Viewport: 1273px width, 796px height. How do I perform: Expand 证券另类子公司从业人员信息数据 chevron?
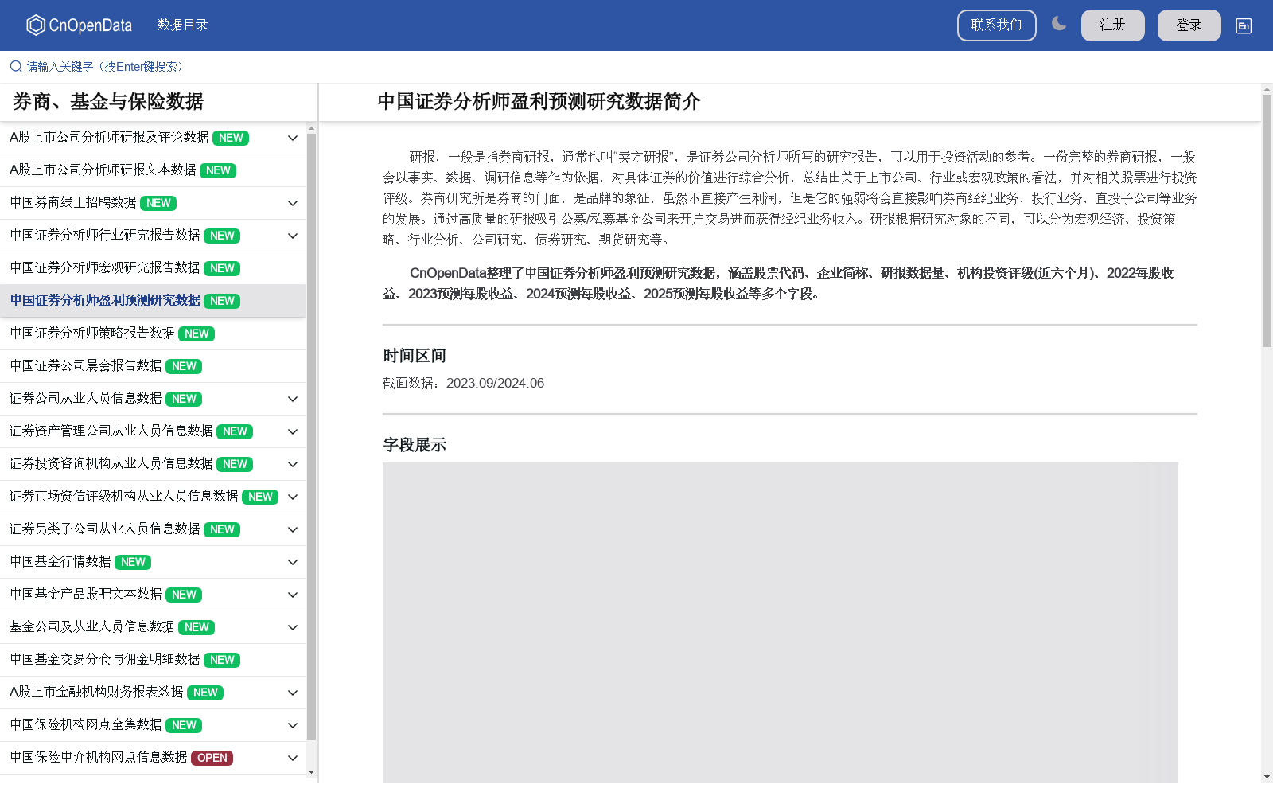tap(293, 529)
